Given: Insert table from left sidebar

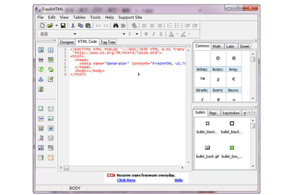Looking at the screenshot, I should click(50, 50).
